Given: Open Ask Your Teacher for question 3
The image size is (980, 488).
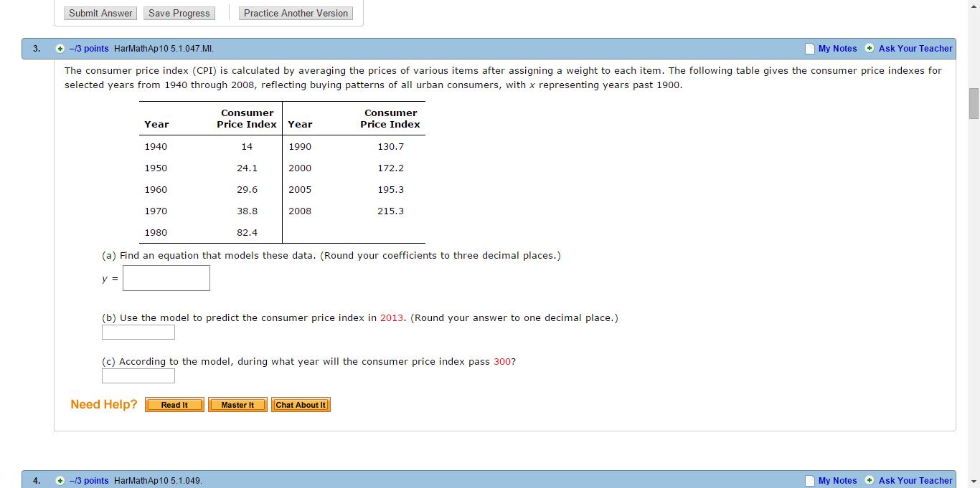Looking at the screenshot, I should (915, 48).
